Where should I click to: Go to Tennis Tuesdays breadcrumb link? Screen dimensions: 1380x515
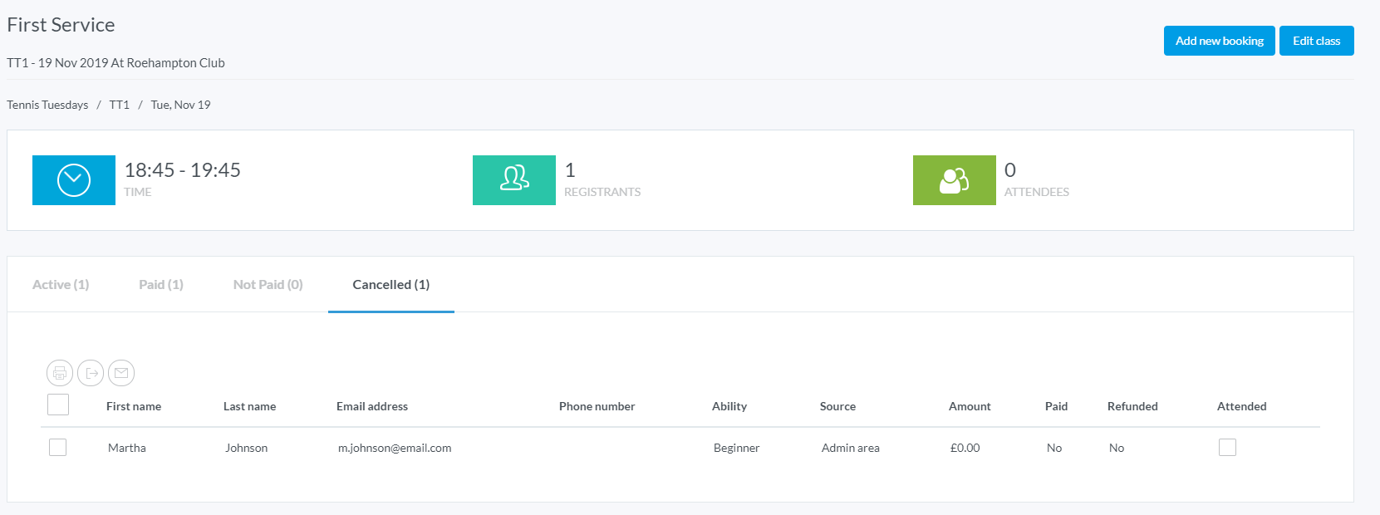tap(47, 105)
